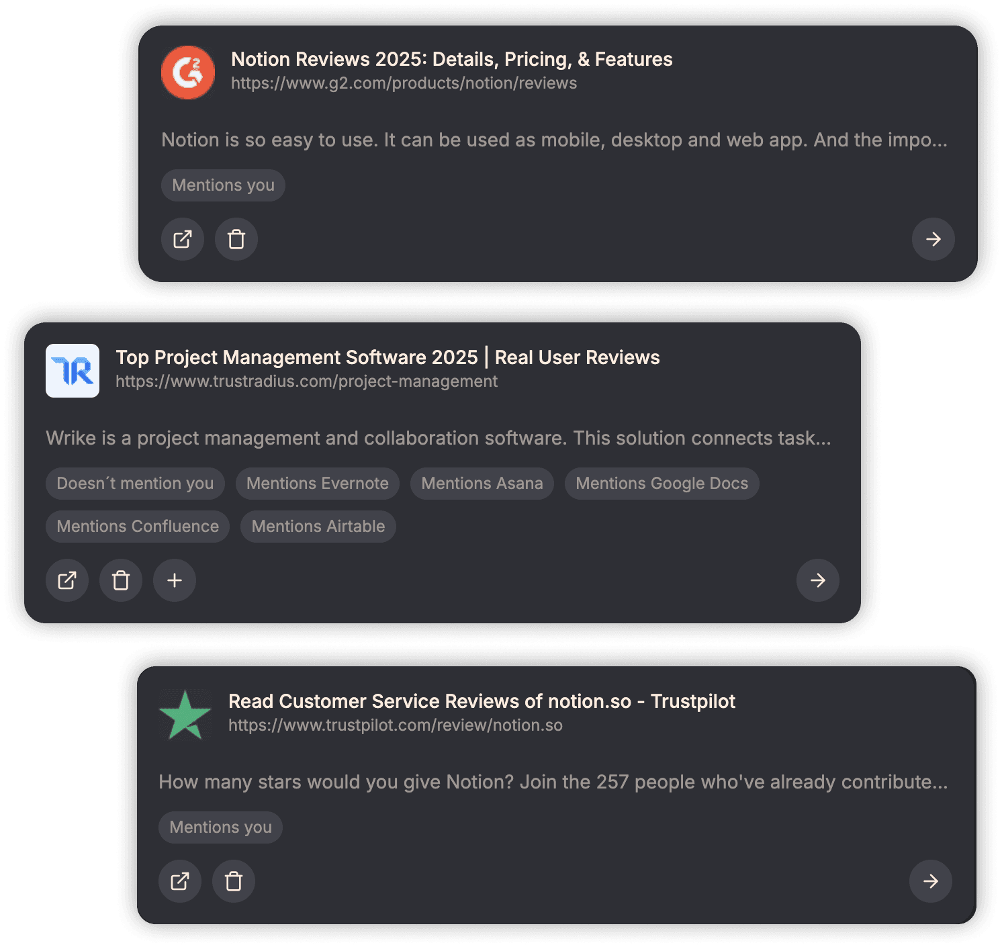Screen dimensions: 1002x947
Task: Click the plus icon on the TrustRadius card
Action: (x=174, y=580)
